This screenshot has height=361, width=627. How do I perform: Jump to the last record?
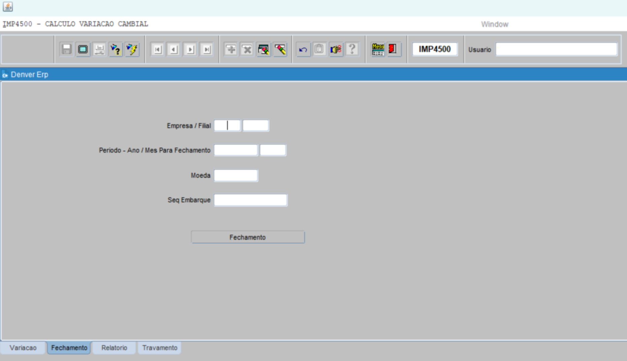tap(207, 49)
